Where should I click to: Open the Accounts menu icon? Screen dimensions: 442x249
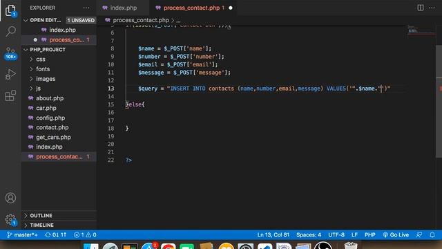pos(10,198)
